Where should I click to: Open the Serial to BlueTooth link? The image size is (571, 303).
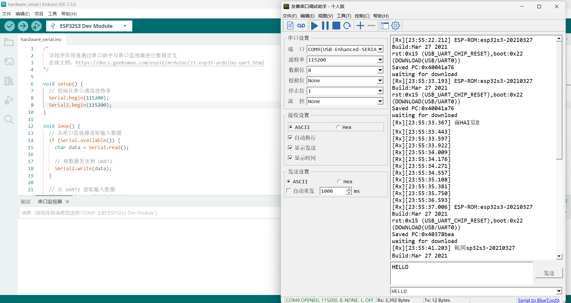[538, 300]
